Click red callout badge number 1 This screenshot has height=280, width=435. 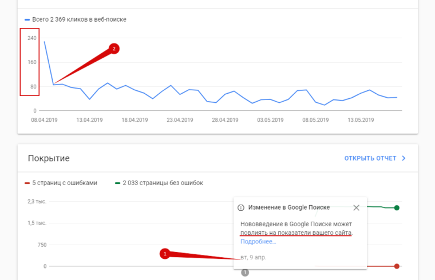[165, 253]
